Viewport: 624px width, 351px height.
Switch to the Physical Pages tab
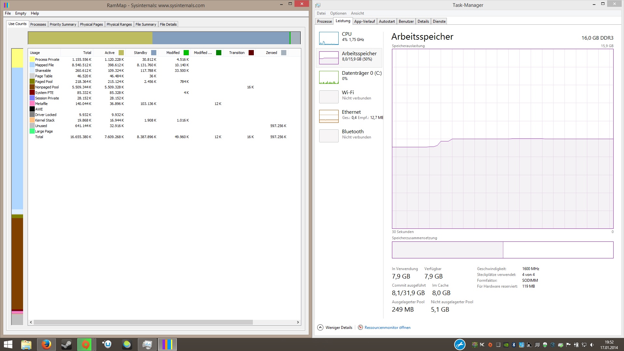[x=91, y=24]
